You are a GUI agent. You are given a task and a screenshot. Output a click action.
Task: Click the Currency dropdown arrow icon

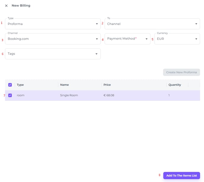point(196,39)
